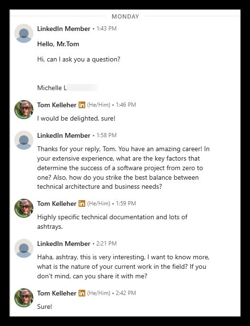Click the LinkedIn badge next to Tom Kelleher at 1:46 PM
This screenshot has height=326, width=250.
click(82, 105)
